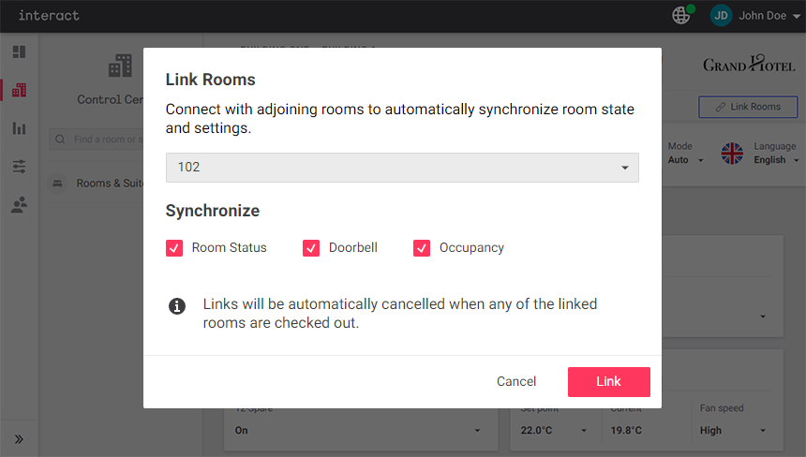Toggle the Occupancy checkbox
This screenshot has height=457, width=806.
tap(422, 248)
